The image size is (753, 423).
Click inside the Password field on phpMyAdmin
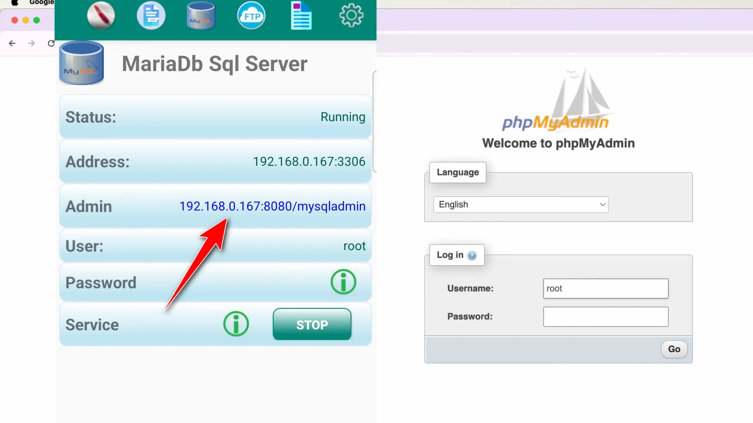coord(605,316)
